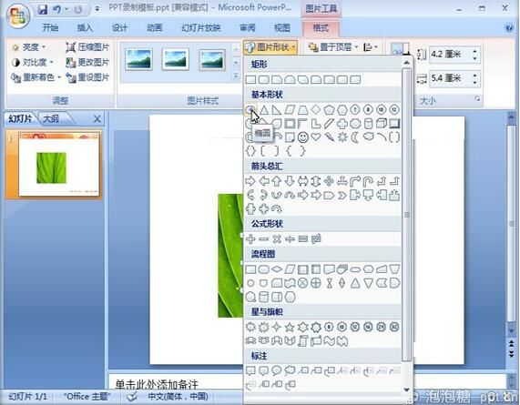Choose the right arrow in 箭头总汇
Viewport: 520px width, 405px height.
point(250,181)
